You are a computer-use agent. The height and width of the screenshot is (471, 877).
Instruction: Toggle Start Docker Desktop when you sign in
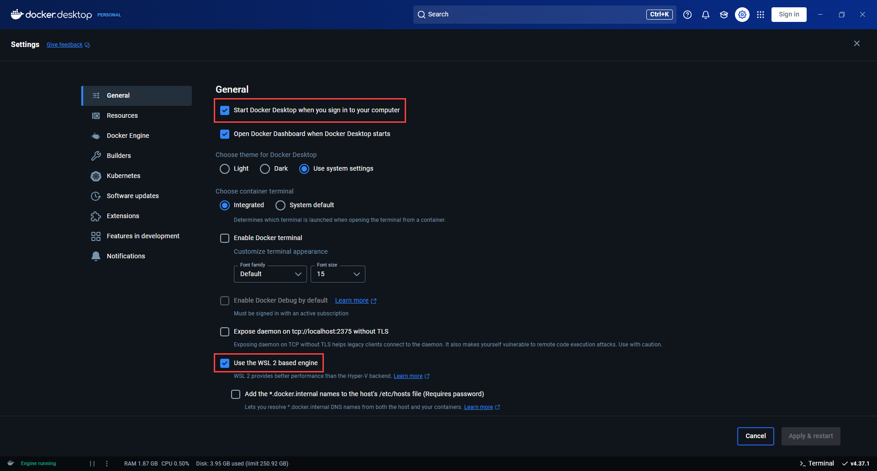tap(225, 110)
